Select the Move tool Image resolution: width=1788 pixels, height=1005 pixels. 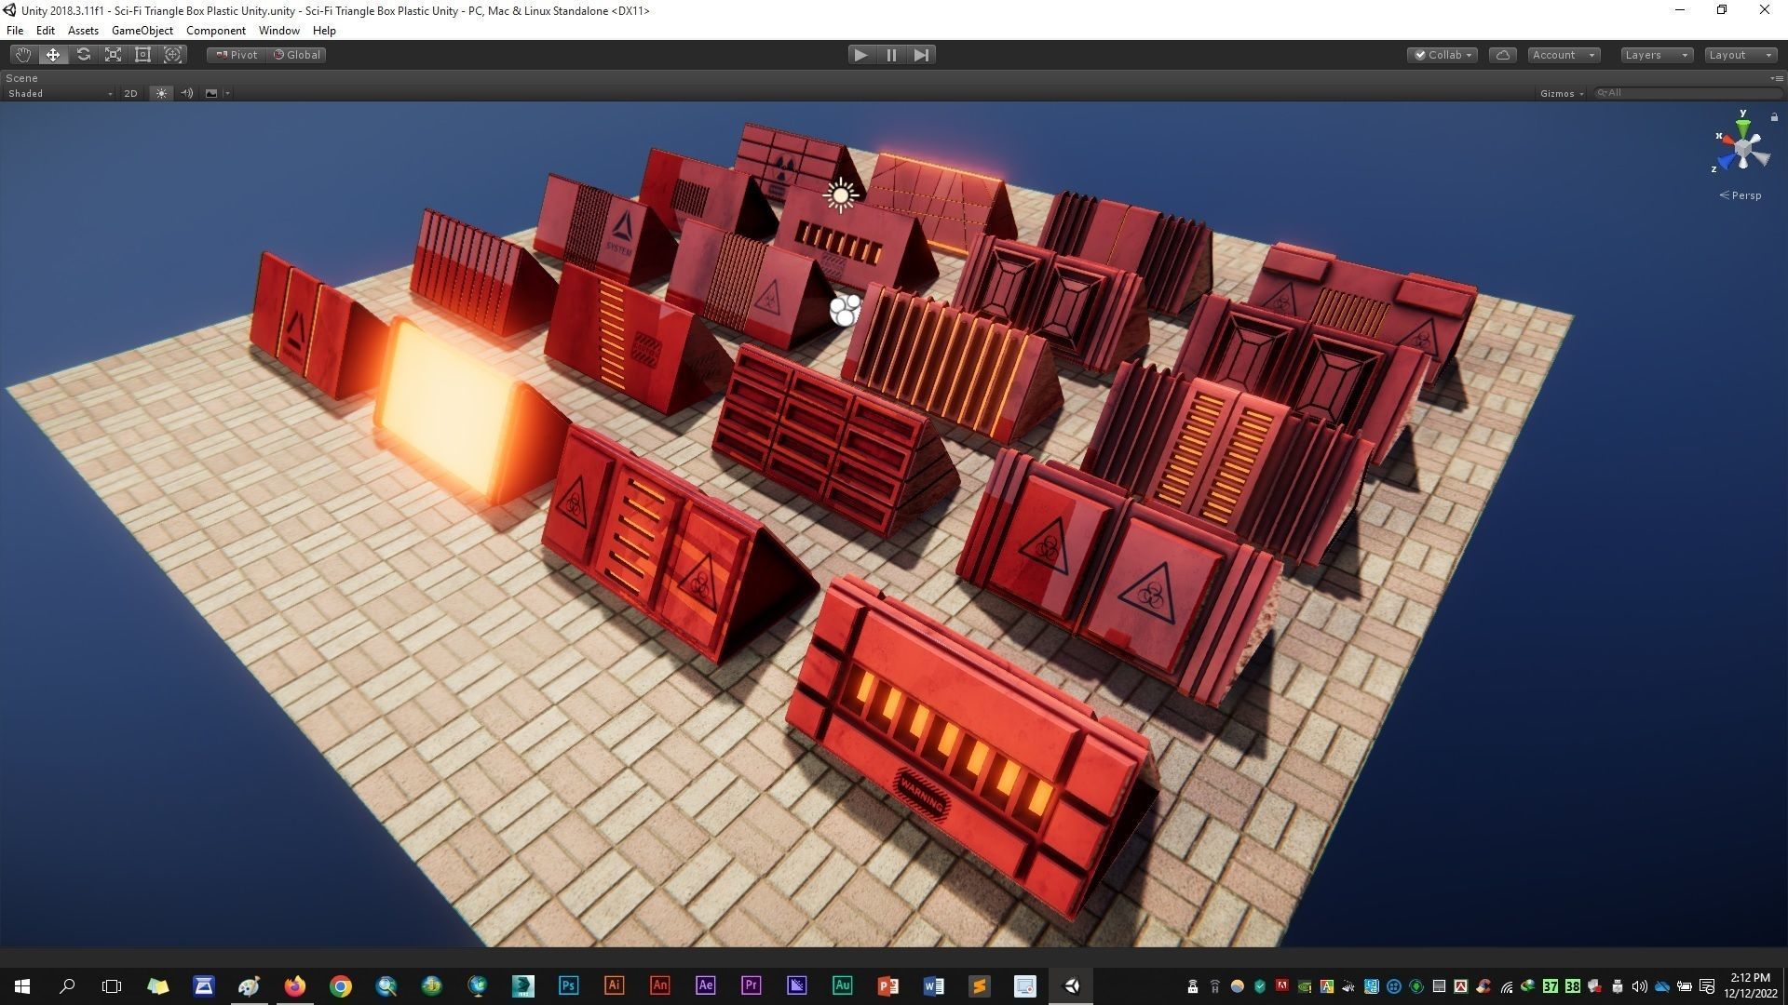[x=53, y=55]
